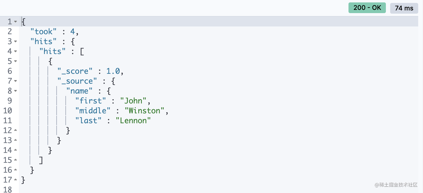This screenshot has width=423, height=193.
Task: Place cursor on empty line 18
Action: [218, 190]
